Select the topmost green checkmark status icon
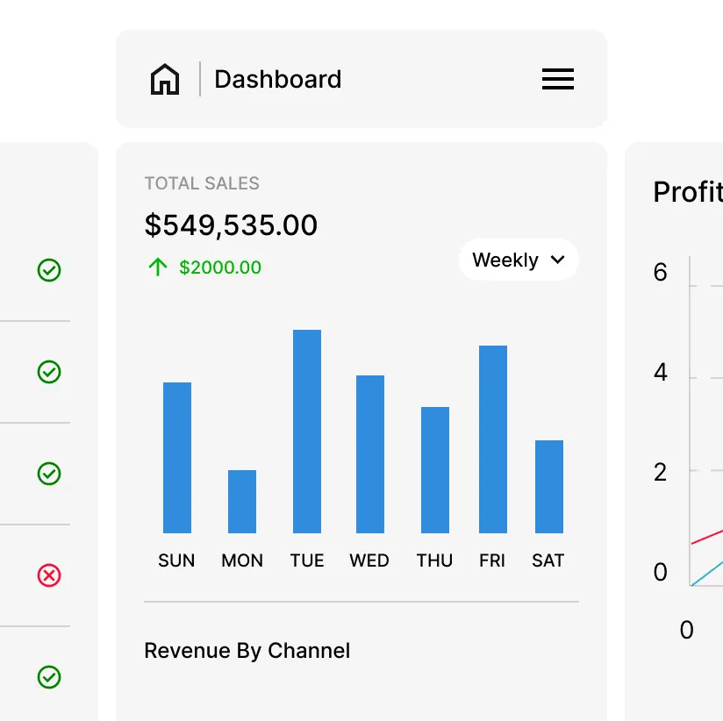This screenshot has width=723, height=721. tap(49, 270)
